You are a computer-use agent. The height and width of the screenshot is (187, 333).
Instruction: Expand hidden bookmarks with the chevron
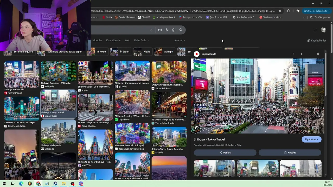tap(303, 17)
